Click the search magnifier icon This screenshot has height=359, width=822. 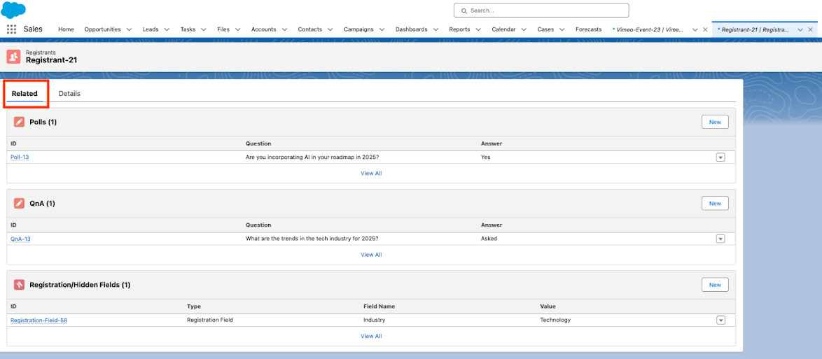[x=464, y=10]
